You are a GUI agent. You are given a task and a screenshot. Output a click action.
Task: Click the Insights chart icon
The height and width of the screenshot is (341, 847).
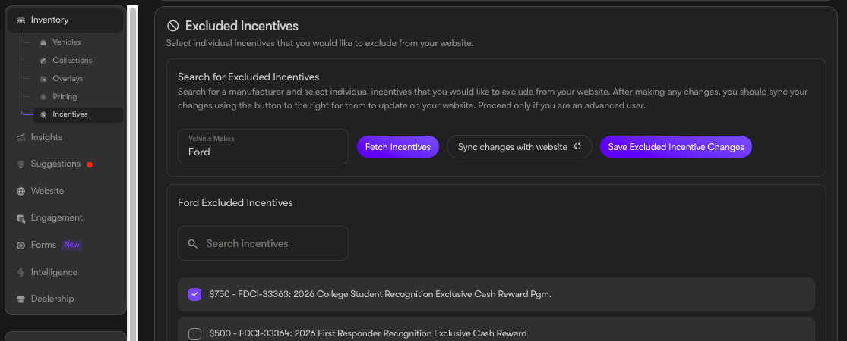tap(21, 137)
